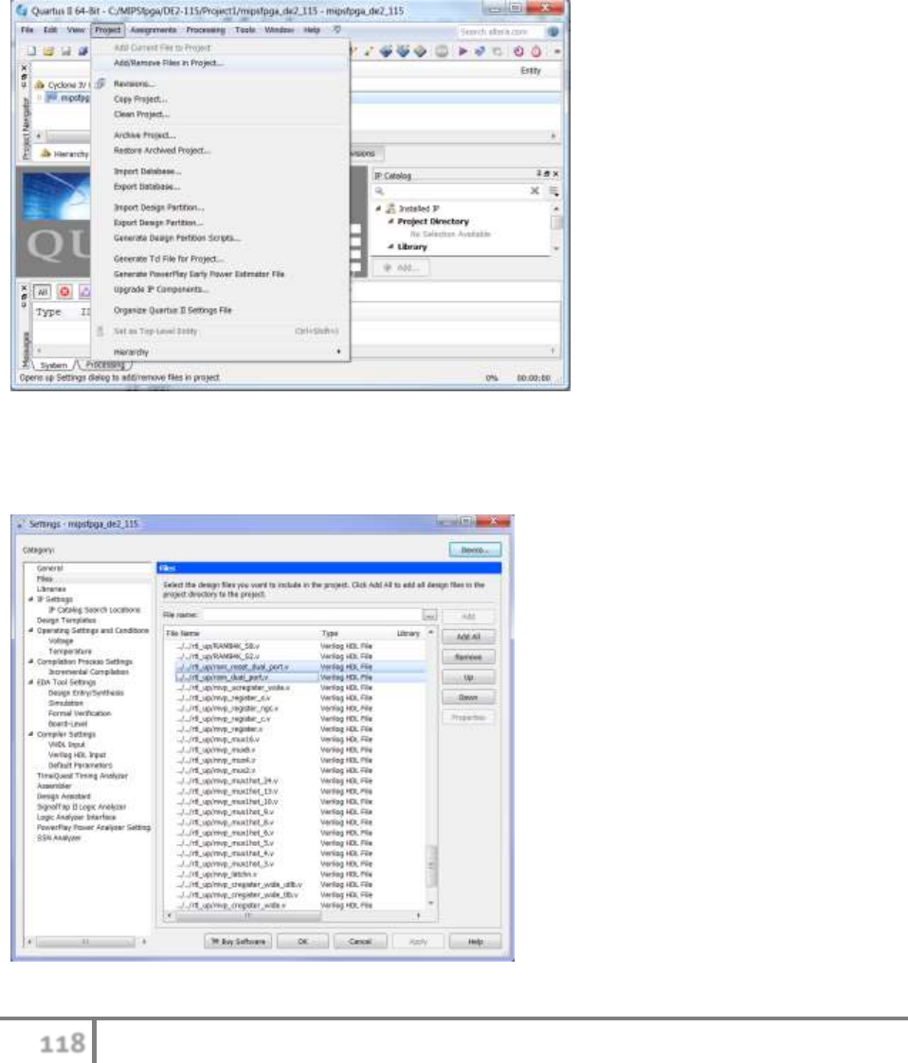Collapse the Compiler Settings node

coord(30,734)
